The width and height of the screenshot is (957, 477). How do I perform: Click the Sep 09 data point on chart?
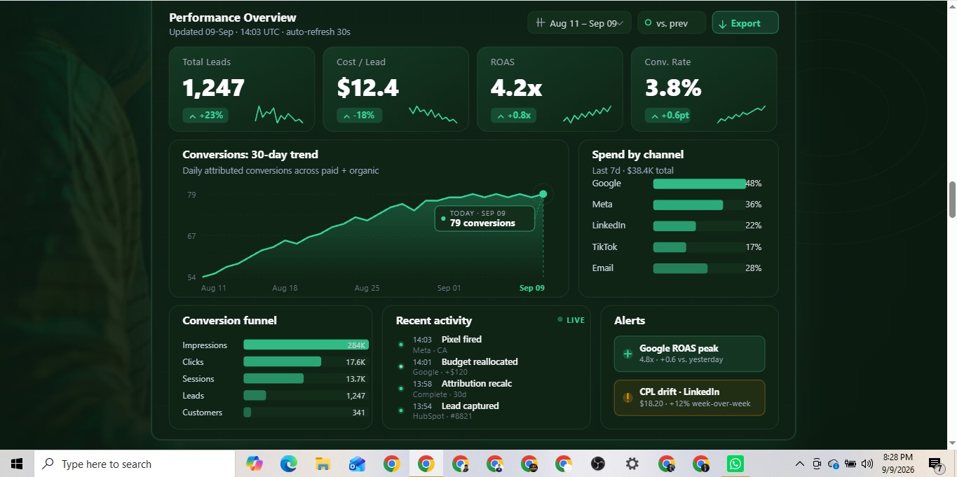pyautogui.click(x=543, y=194)
